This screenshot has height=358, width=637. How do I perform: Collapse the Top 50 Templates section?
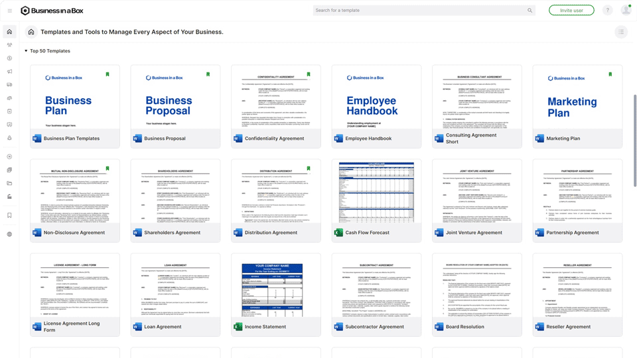(x=26, y=51)
